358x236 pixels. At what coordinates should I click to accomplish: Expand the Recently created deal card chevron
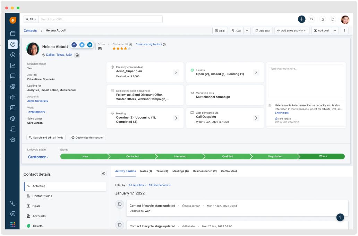176,72
